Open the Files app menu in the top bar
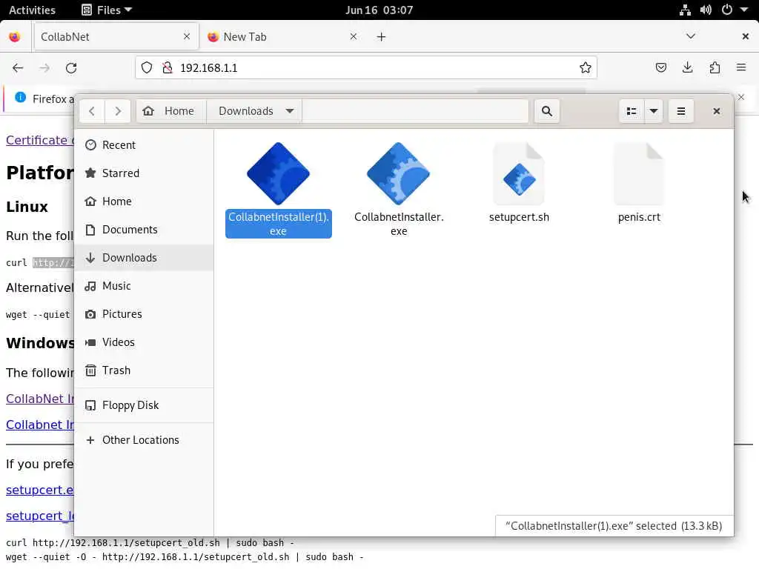 click(x=107, y=10)
